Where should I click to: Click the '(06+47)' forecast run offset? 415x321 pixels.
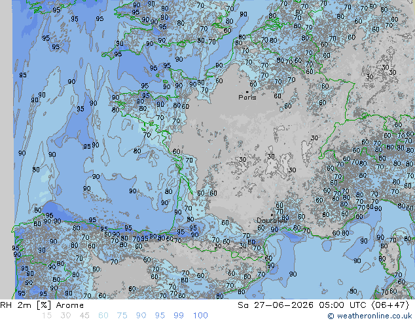coord(390,305)
